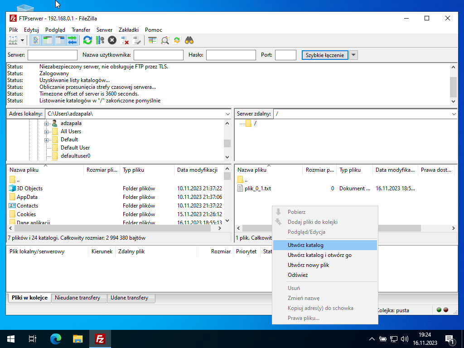The height and width of the screenshot is (348, 464).
Task: Click the message log scroll down arrow
Action: (453, 101)
